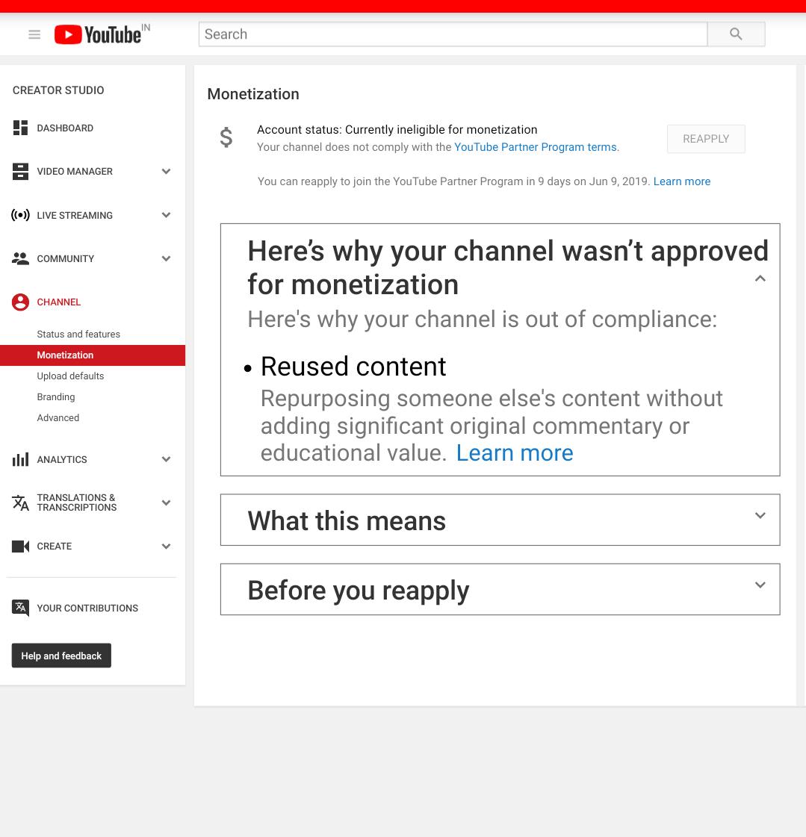Screen dimensions: 806x837
Task: Expand the Community section chevron
Action: [x=166, y=258]
